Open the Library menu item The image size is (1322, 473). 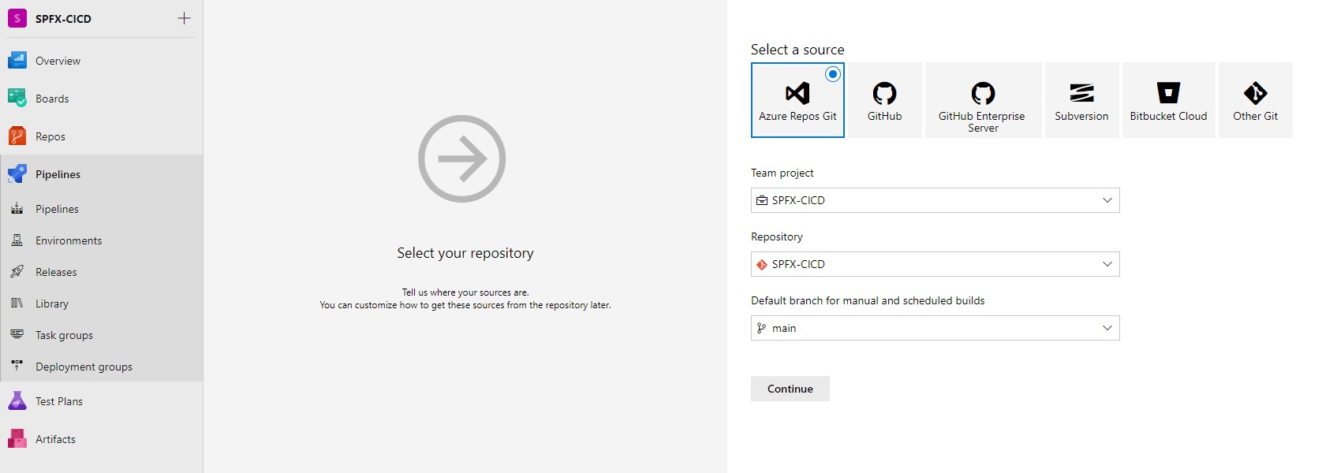click(52, 304)
